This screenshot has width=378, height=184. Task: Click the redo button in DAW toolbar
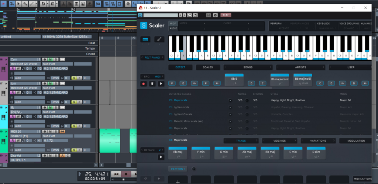tap(52, 4)
